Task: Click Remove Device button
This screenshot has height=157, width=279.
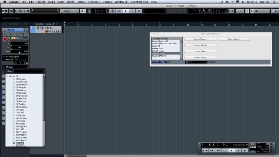Action: click(x=200, y=45)
